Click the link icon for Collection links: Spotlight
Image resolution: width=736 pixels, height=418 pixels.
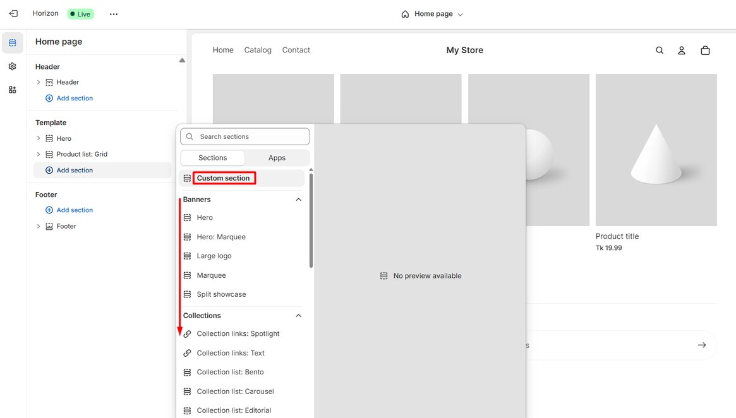click(187, 333)
